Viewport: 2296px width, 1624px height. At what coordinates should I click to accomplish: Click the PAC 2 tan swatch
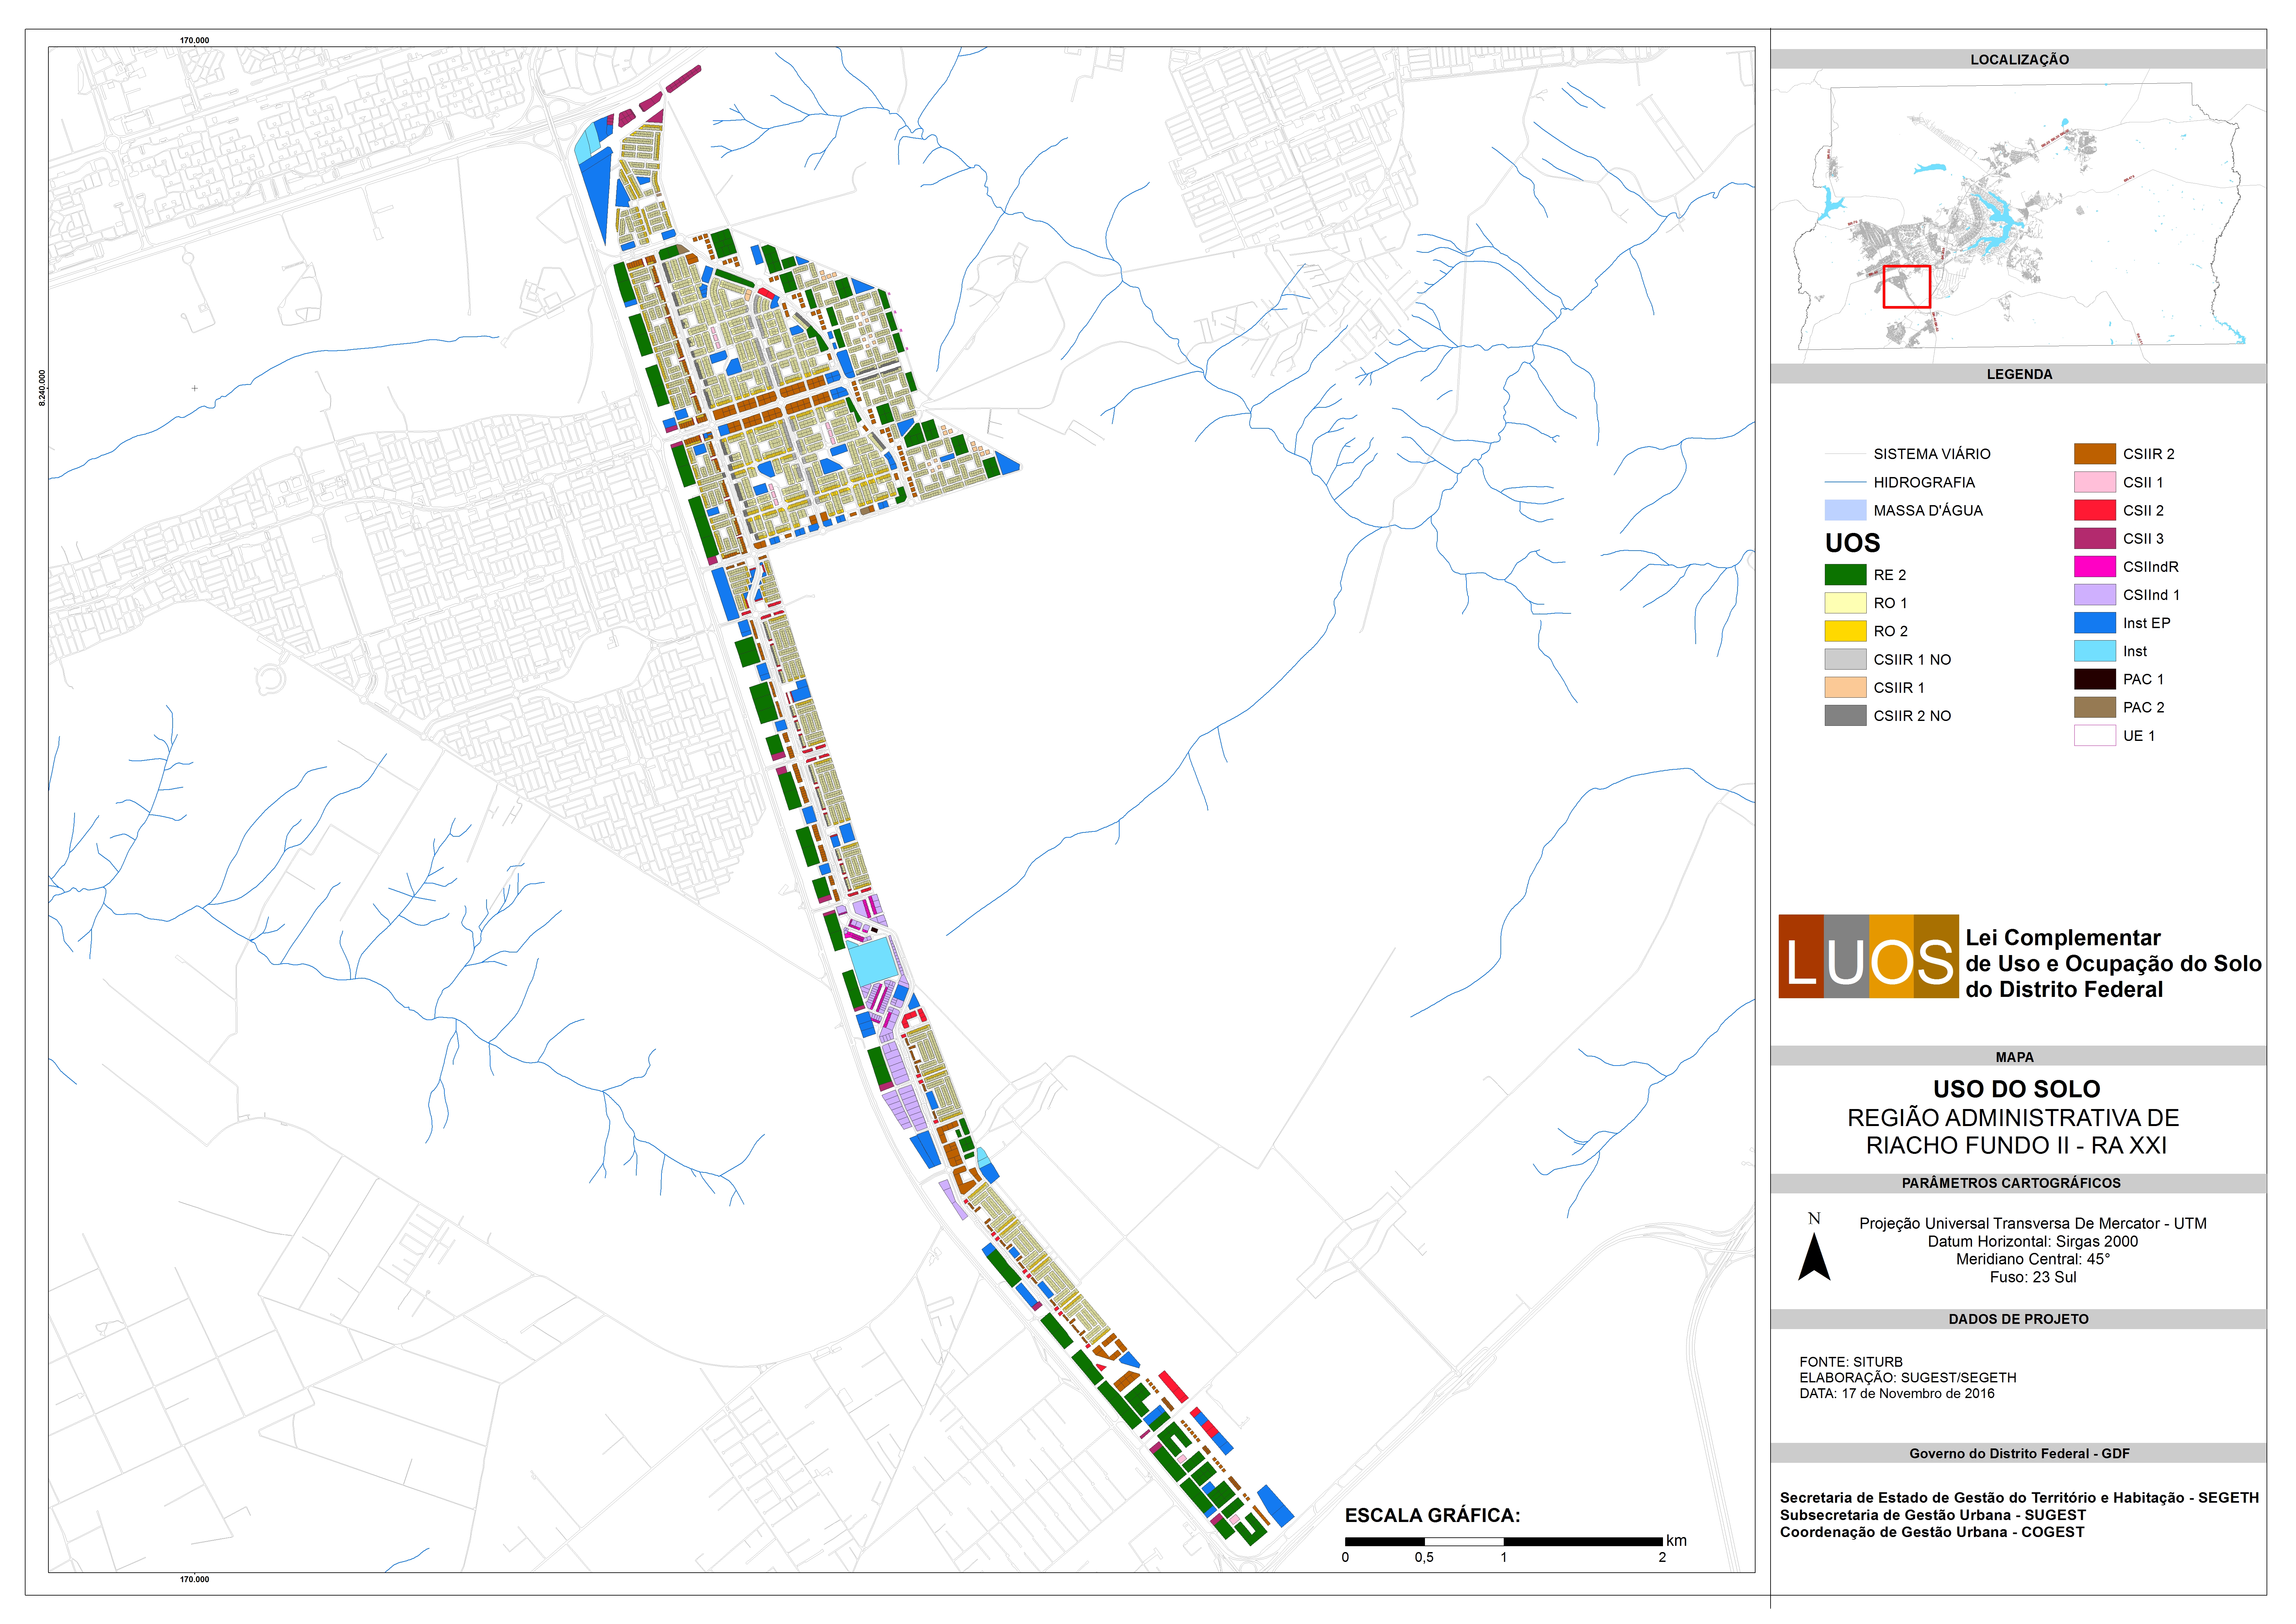[x=2095, y=707]
